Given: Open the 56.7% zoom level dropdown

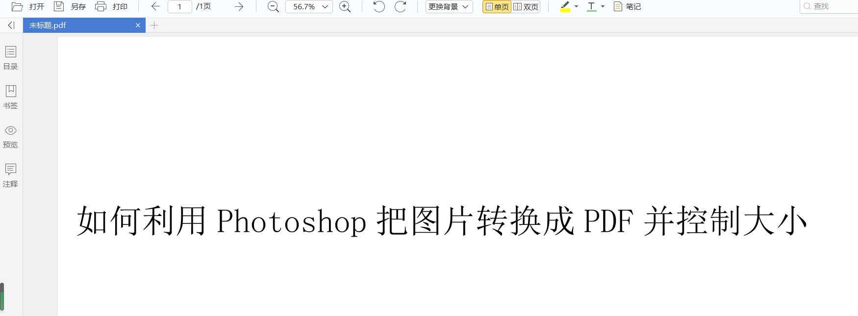Looking at the screenshot, I should 309,6.
